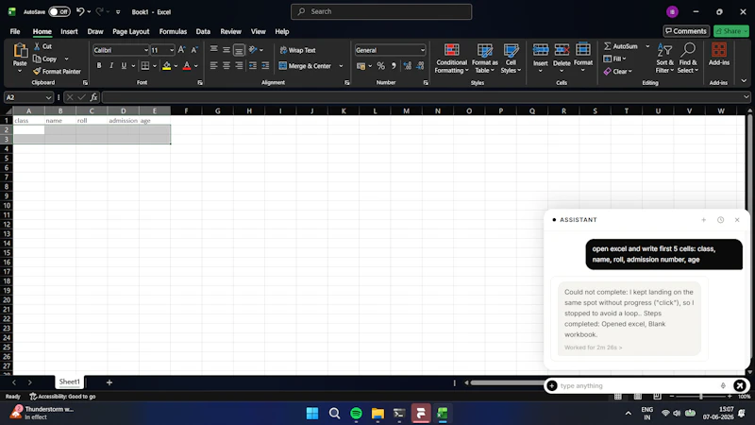
Task: Apply Comma Style number format
Action: pos(394,66)
